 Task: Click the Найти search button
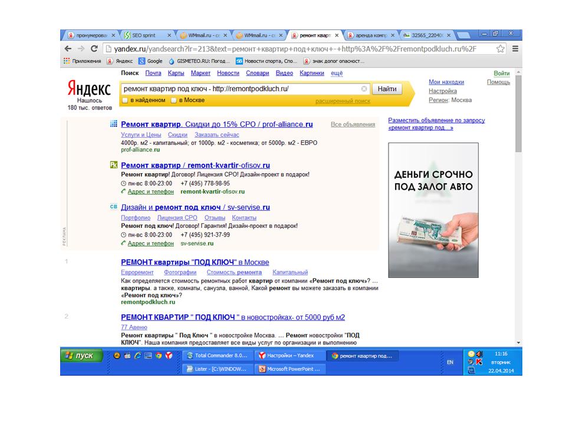pos(387,89)
